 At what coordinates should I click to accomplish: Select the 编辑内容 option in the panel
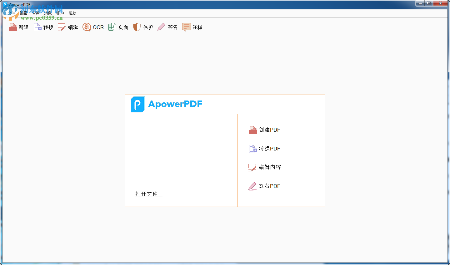tap(264, 167)
